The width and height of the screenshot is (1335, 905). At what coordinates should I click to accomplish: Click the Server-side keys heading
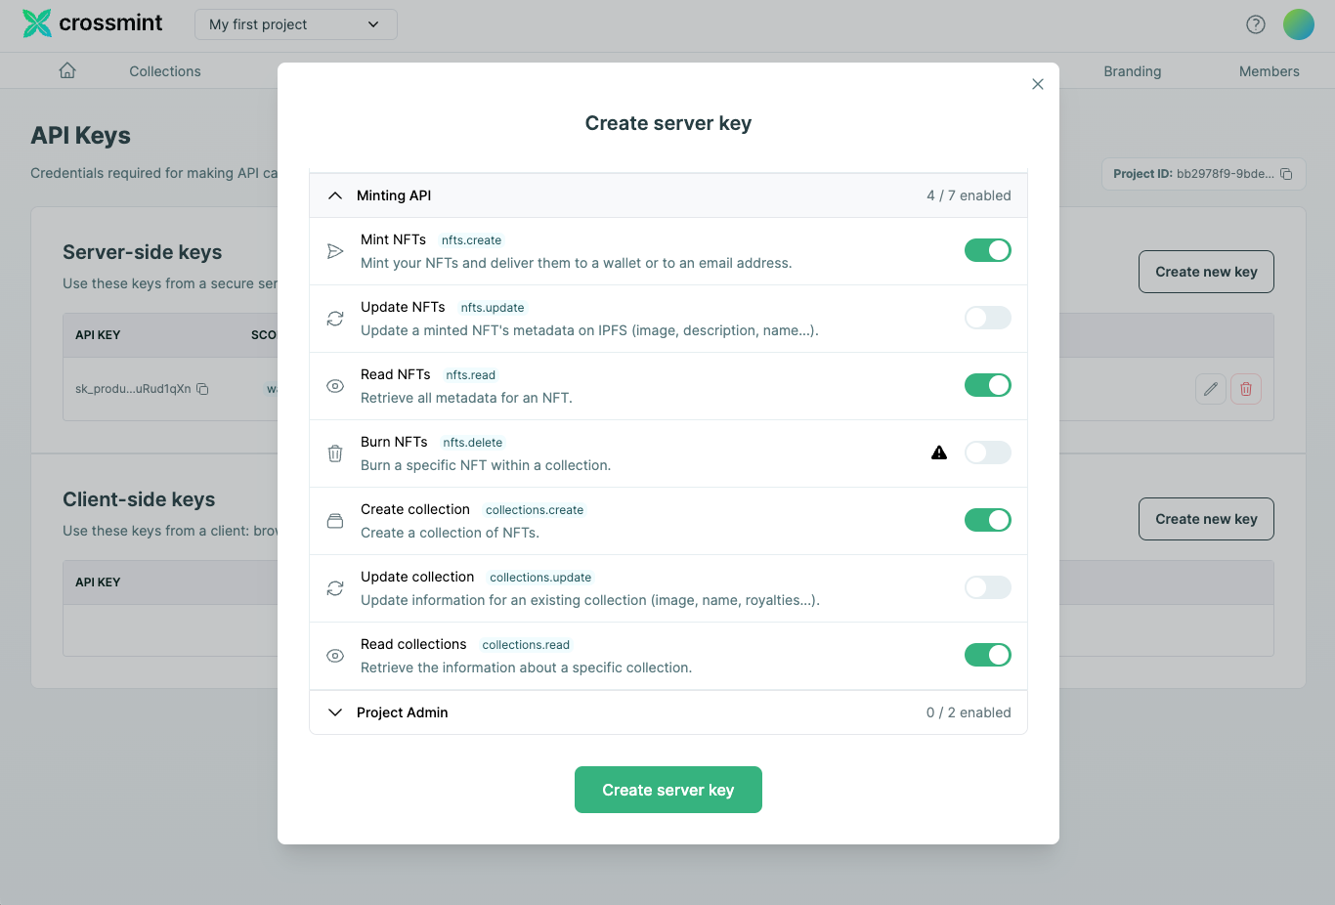pos(143,252)
